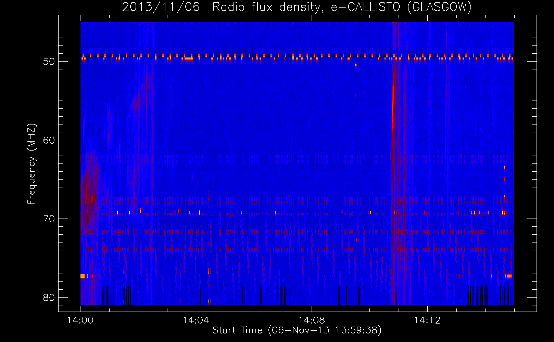554x342 pixels.
Task: Click the orange block at 77 MHz near 14:00
Action: pos(83,276)
